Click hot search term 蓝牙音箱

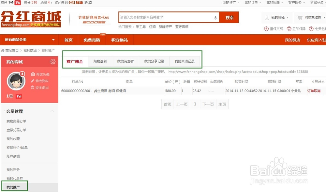coord(182,27)
